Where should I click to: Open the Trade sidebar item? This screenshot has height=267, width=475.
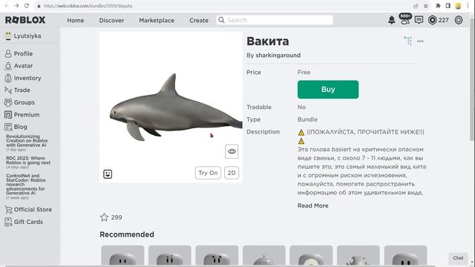click(x=17, y=90)
